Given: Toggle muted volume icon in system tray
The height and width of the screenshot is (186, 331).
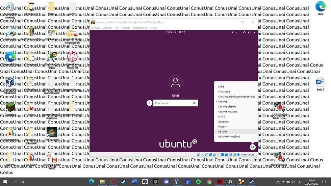Looking at the screenshot, I should [x=293, y=182].
